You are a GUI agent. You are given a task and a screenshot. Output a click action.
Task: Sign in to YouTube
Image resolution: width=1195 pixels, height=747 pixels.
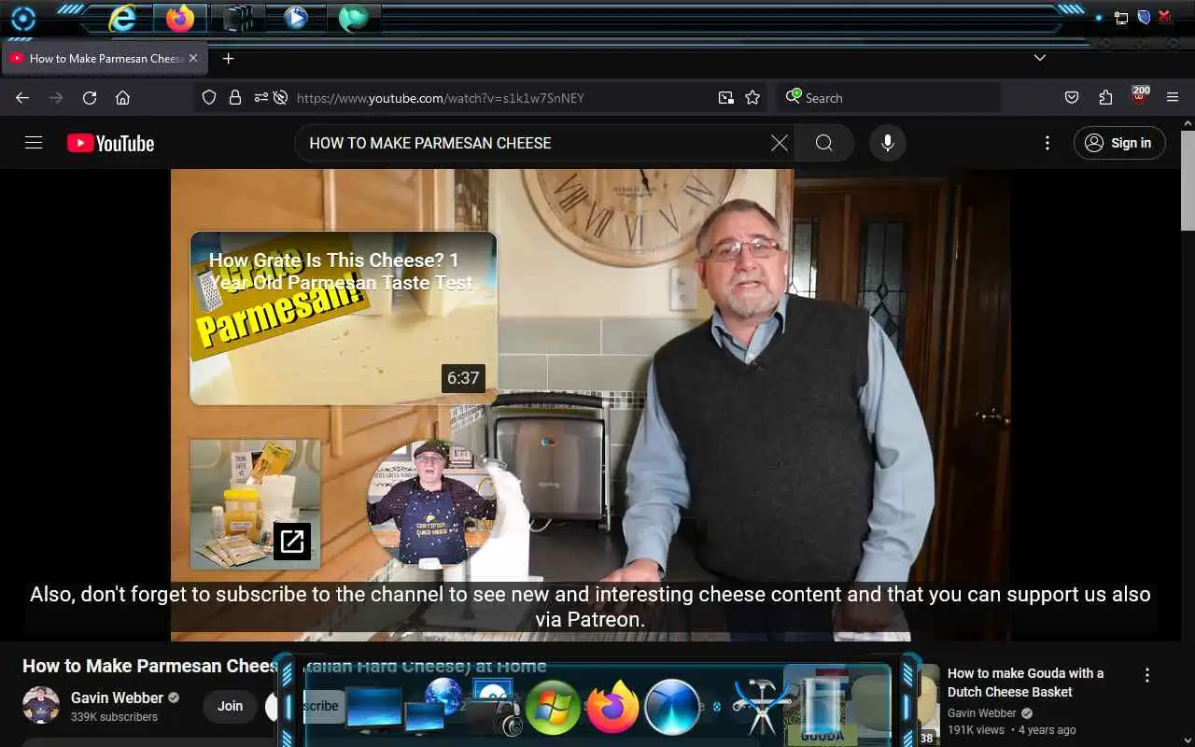[x=1119, y=143]
